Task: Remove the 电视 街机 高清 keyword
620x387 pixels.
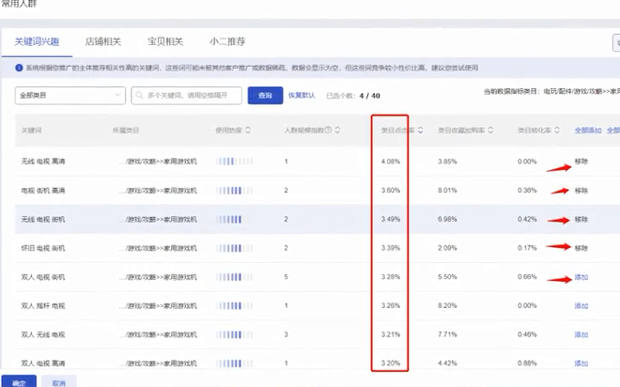Action: [581, 191]
